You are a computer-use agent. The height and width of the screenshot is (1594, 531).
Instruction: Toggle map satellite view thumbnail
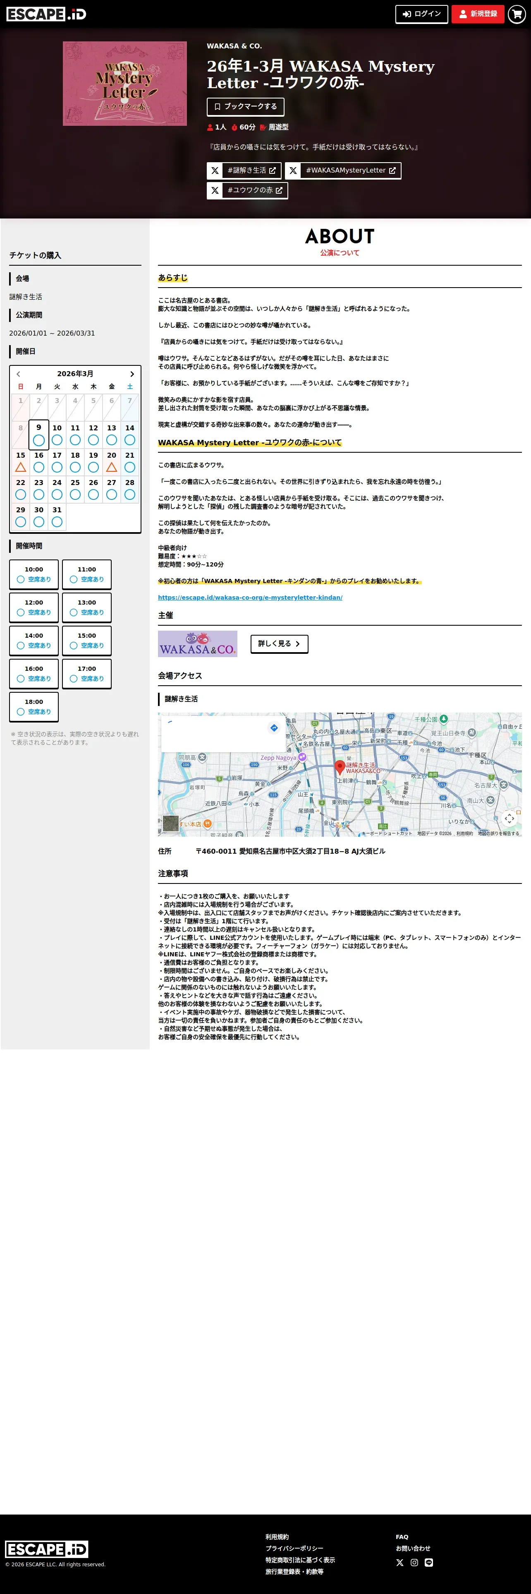pyautogui.click(x=171, y=823)
